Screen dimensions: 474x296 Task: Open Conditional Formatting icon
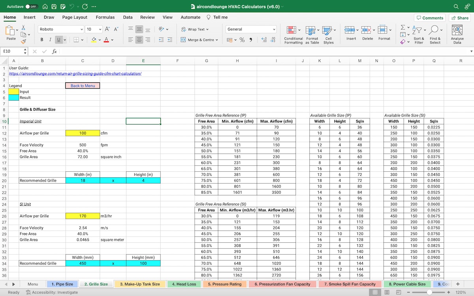(x=291, y=31)
